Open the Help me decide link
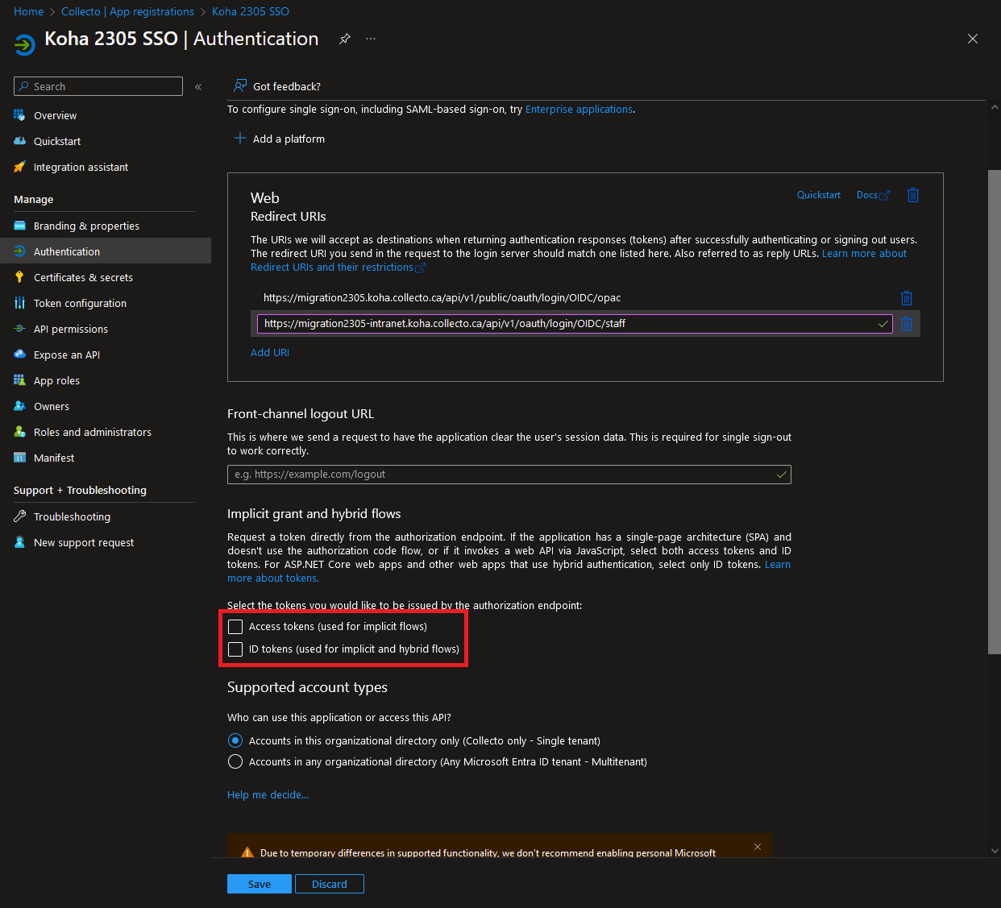The width and height of the screenshot is (1001, 908). point(268,795)
